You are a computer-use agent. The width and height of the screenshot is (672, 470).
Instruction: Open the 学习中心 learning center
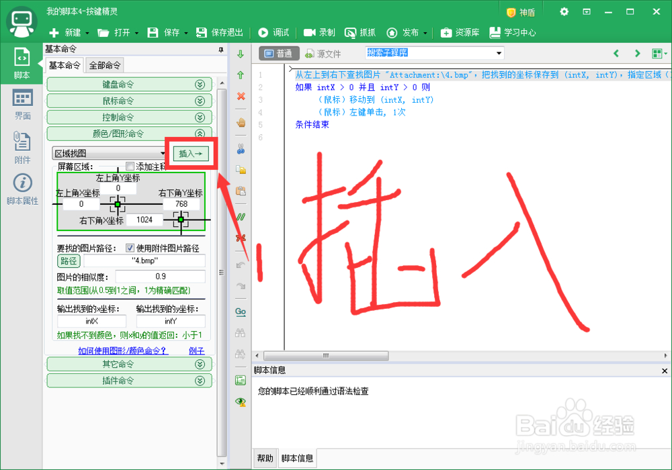coord(513,32)
